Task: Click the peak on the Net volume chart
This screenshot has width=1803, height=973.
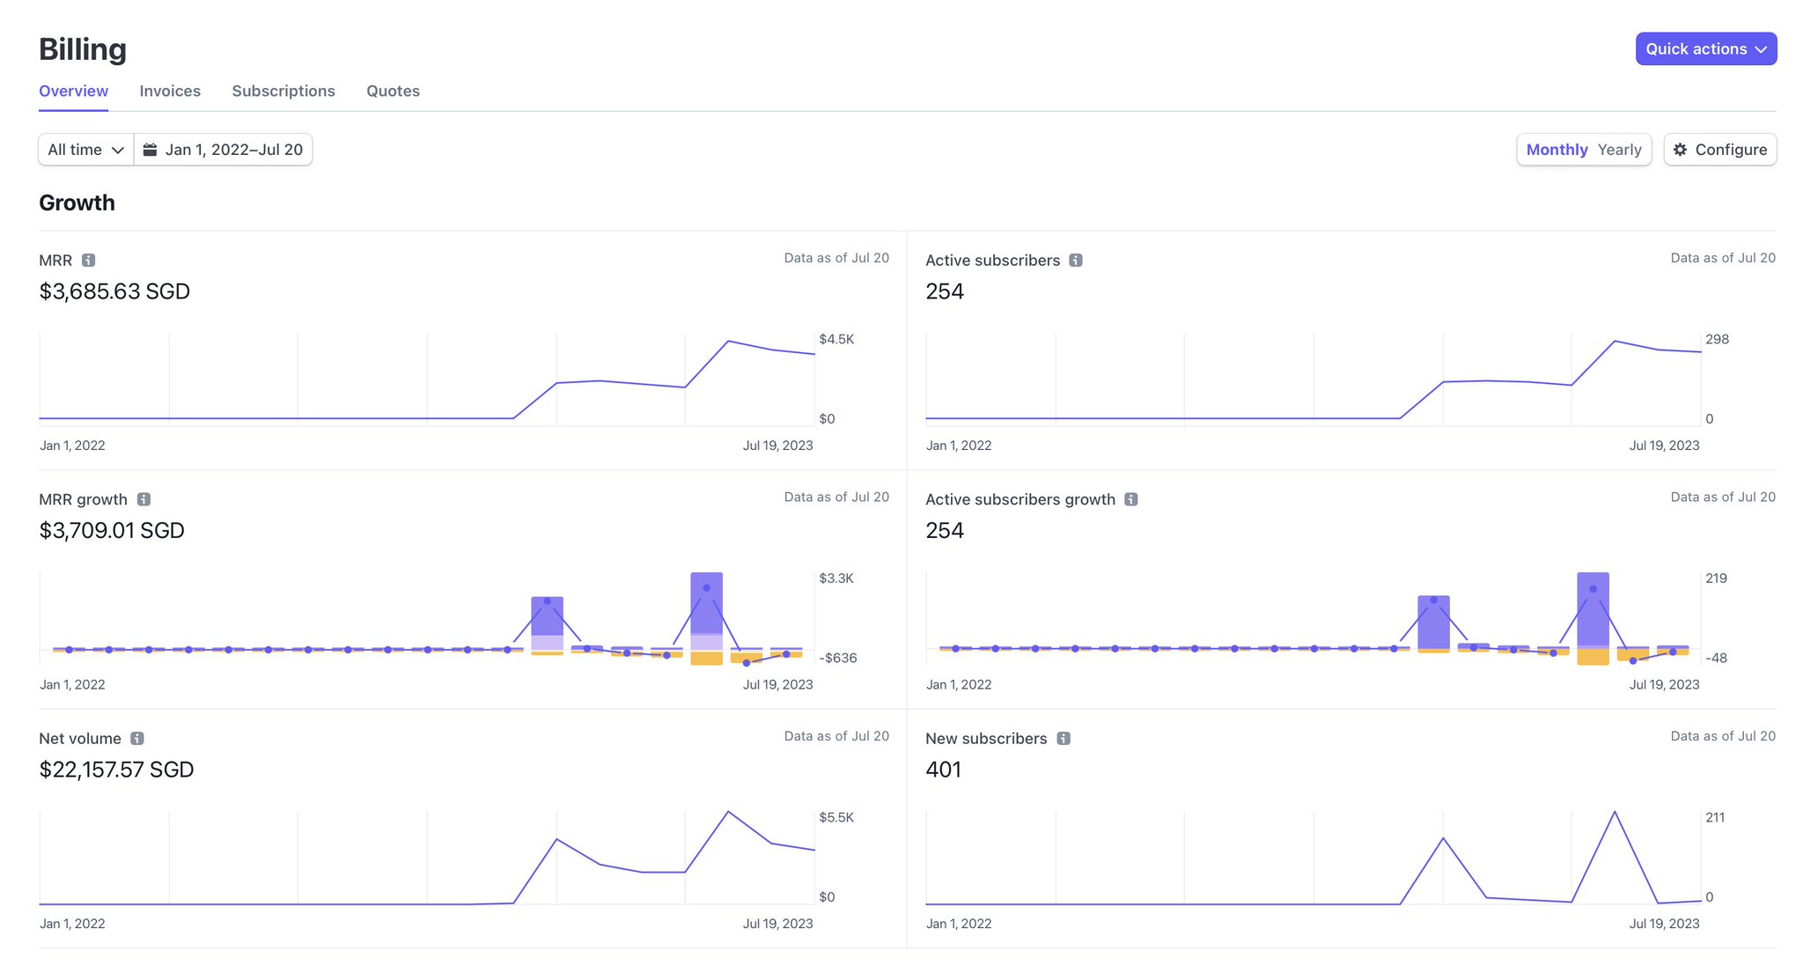Action: (728, 811)
